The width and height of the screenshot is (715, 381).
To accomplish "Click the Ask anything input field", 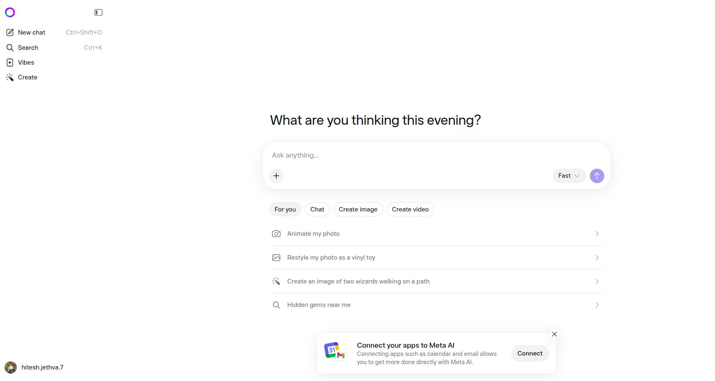I will [412, 156].
